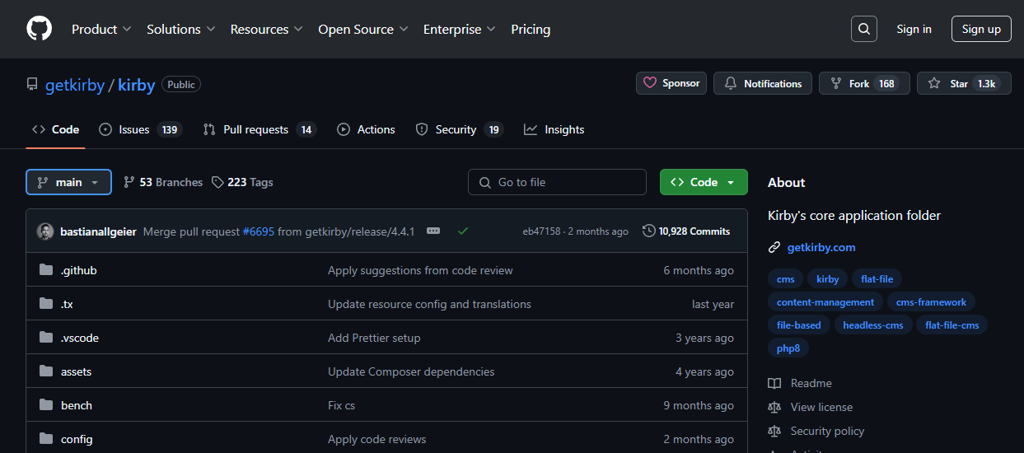The image size is (1024, 453).
Task: Expand the Solutions menu
Action: pyautogui.click(x=181, y=29)
